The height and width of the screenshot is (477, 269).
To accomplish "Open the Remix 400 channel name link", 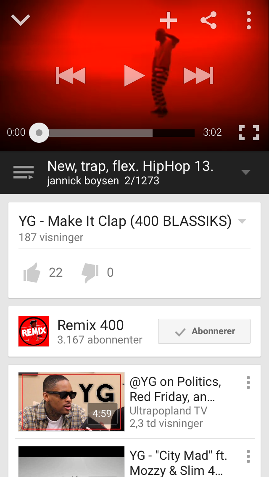I will [90, 325].
